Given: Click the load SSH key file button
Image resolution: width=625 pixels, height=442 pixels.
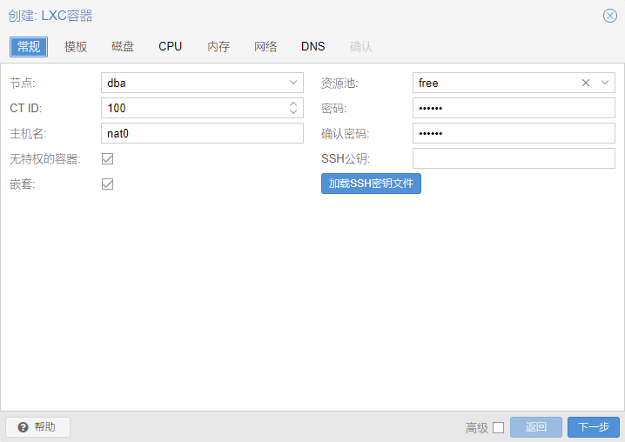Looking at the screenshot, I should click(x=371, y=184).
